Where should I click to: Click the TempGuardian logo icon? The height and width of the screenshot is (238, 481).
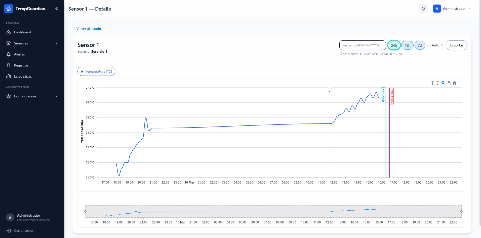(x=9, y=9)
